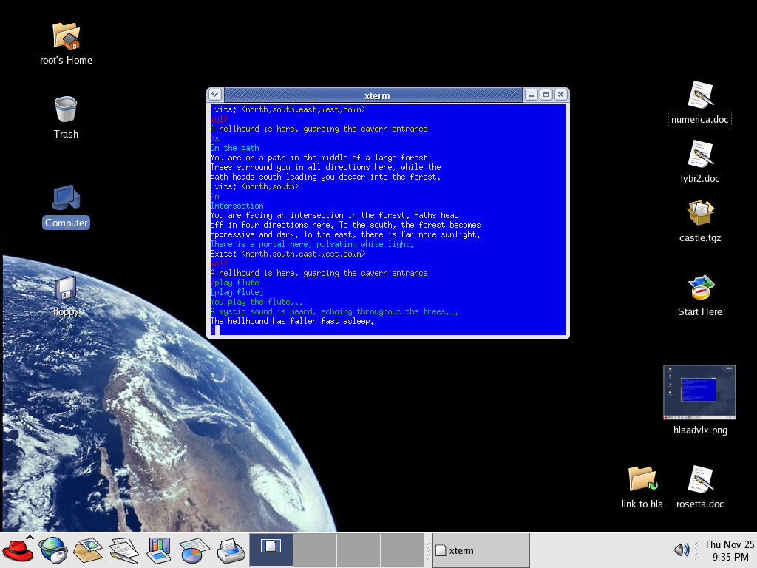Open the Red Hat main menu
The image size is (757, 568).
[18, 550]
